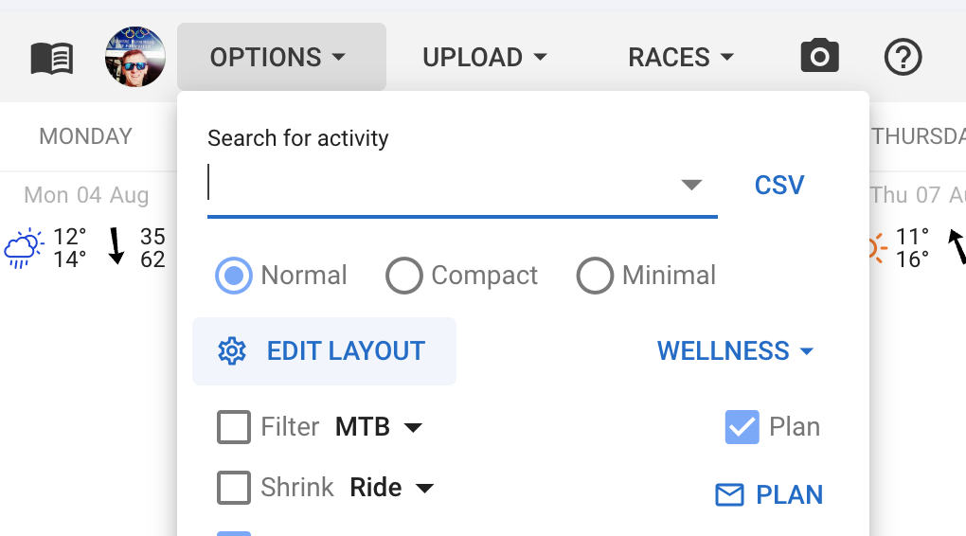Click the envelope icon beside PLAN
The width and height of the screenshot is (966, 536).
point(729,494)
